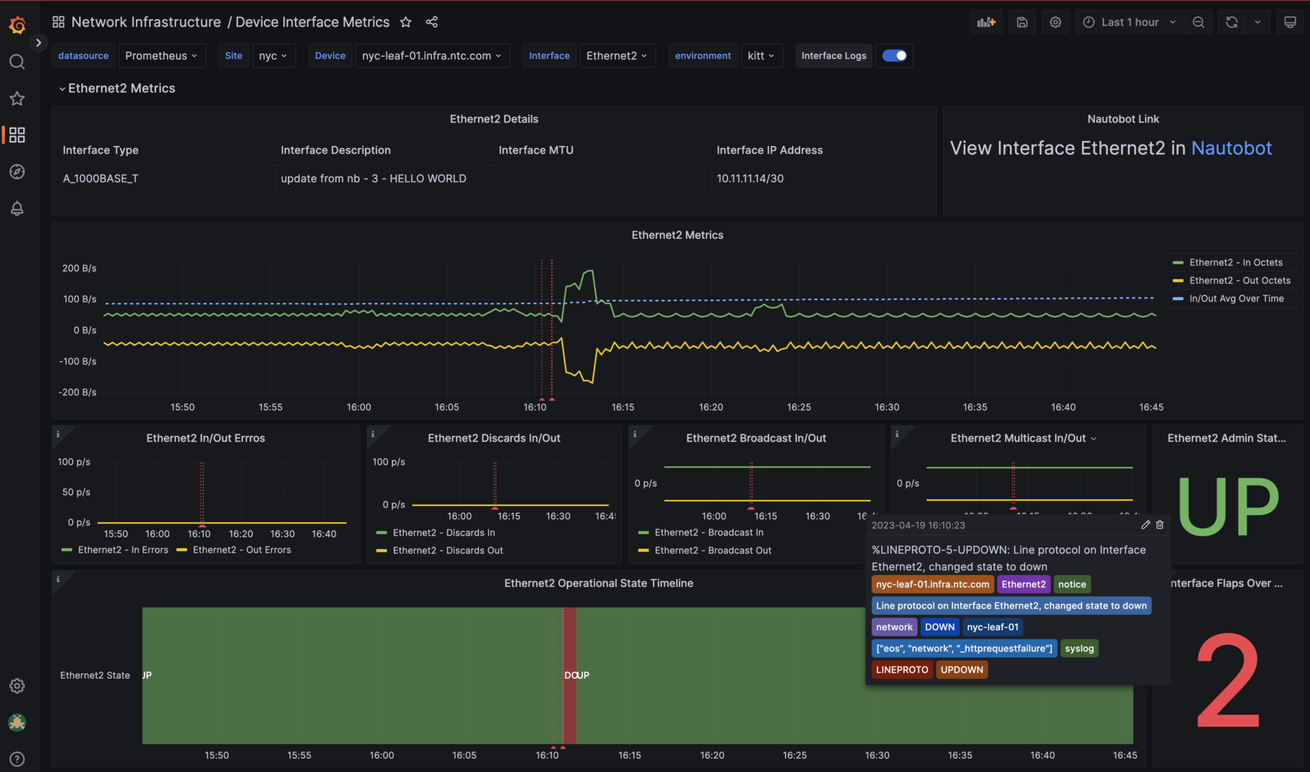Open Starred dashboards from sidebar
The height and width of the screenshot is (772, 1310).
tap(17, 99)
